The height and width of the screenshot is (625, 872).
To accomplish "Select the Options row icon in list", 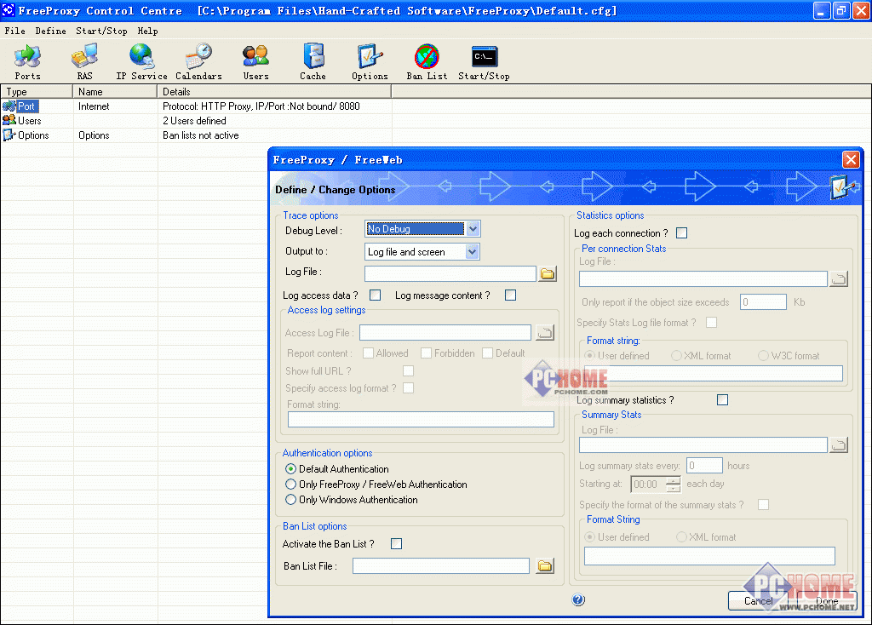I will point(9,135).
